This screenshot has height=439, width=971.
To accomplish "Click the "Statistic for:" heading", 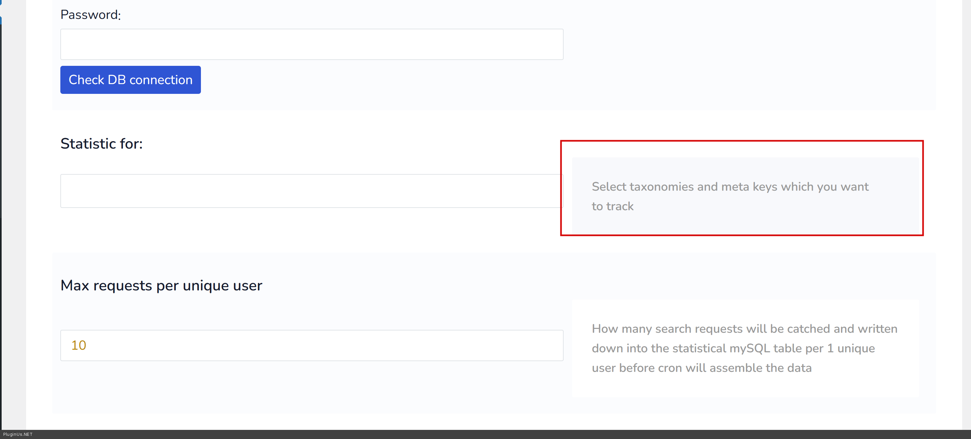I will click(101, 144).
